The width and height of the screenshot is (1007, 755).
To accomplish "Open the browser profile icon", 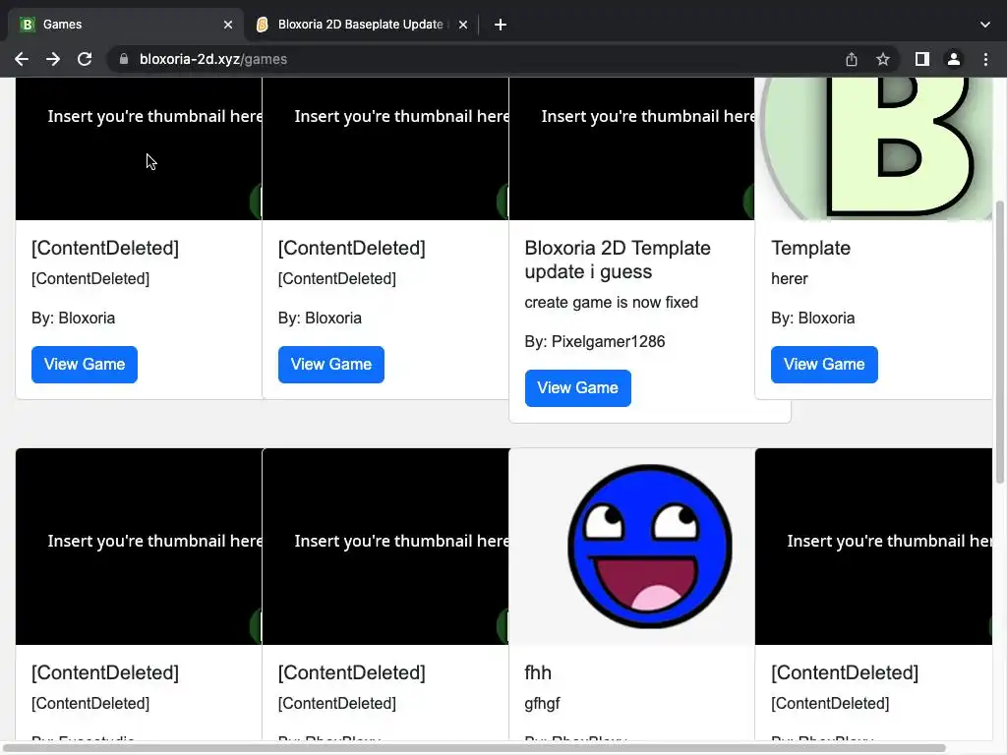I will (954, 59).
